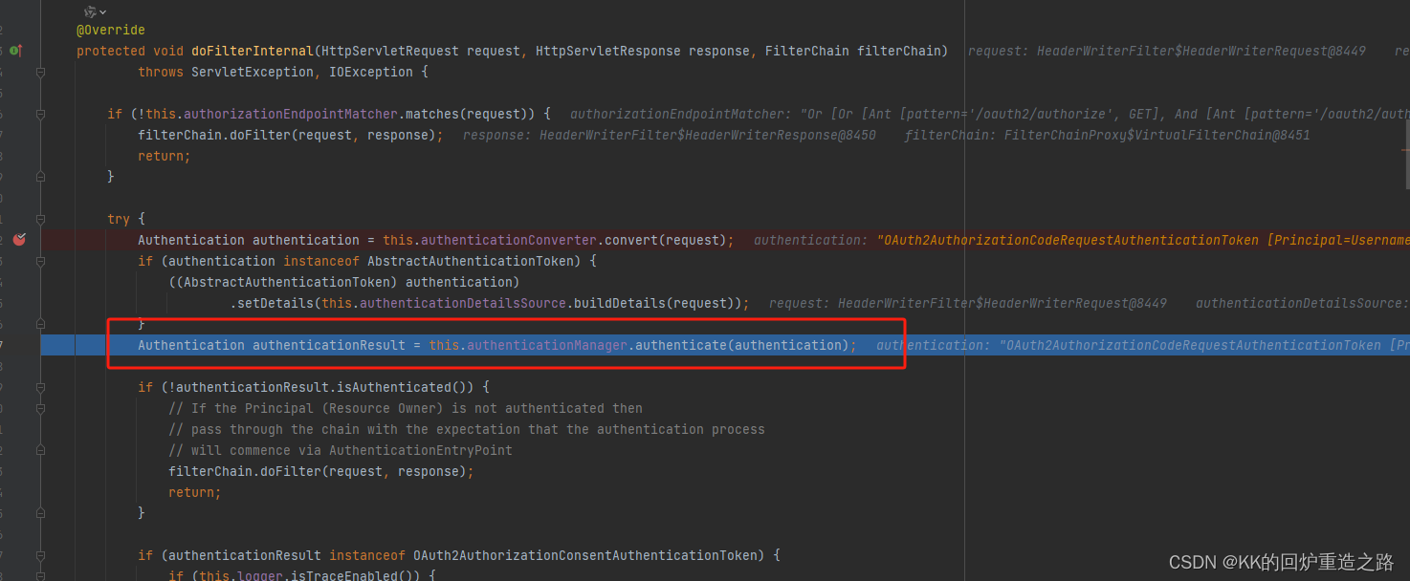Collapse the authorizationEndpointMatcher if block fold arrow

[40, 114]
